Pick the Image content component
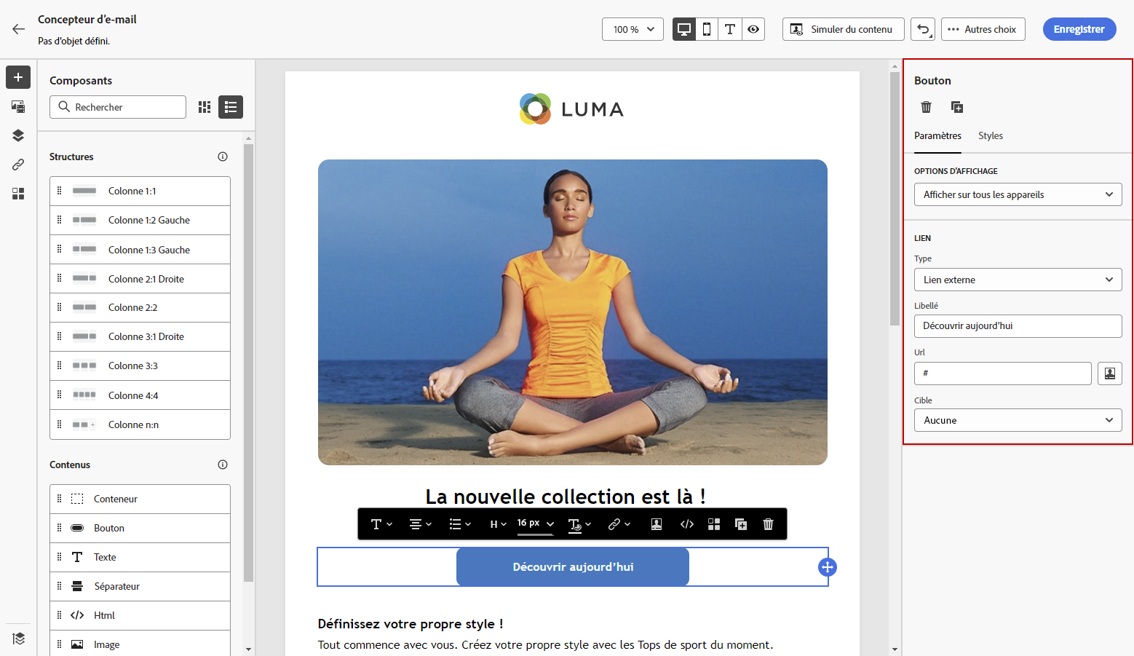The image size is (1134, 656). coord(140,644)
